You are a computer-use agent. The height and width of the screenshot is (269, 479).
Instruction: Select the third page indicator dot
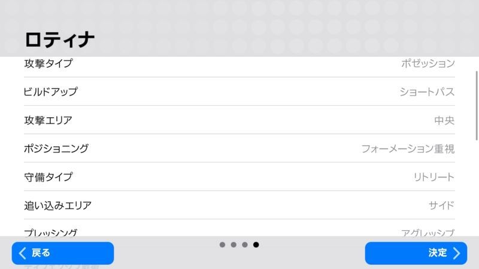tap(245, 244)
